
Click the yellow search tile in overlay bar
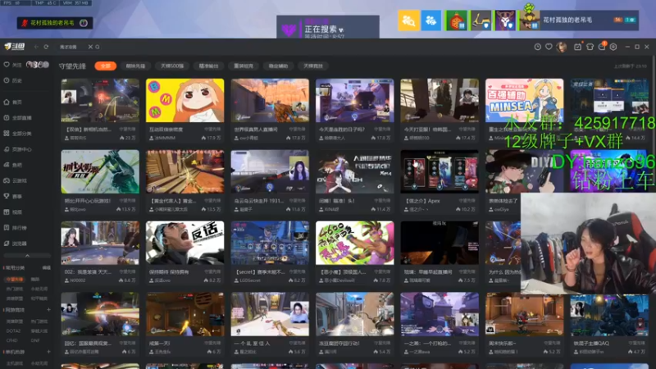click(x=408, y=20)
